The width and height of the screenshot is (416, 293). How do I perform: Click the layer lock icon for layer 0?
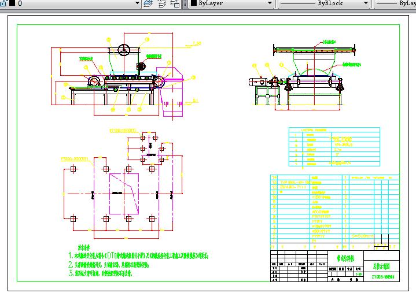(x=3, y=3)
